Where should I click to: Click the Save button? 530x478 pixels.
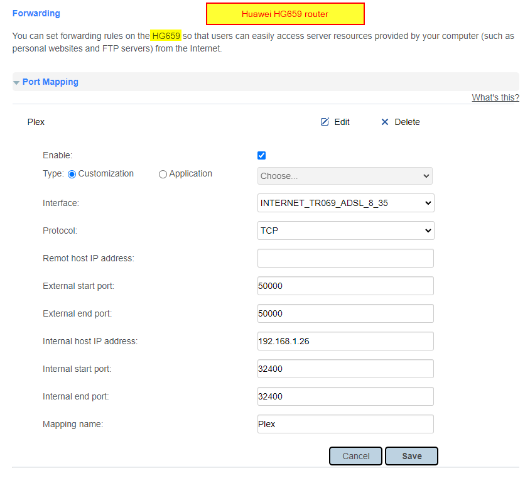pyautogui.click(x=412, y=456)
